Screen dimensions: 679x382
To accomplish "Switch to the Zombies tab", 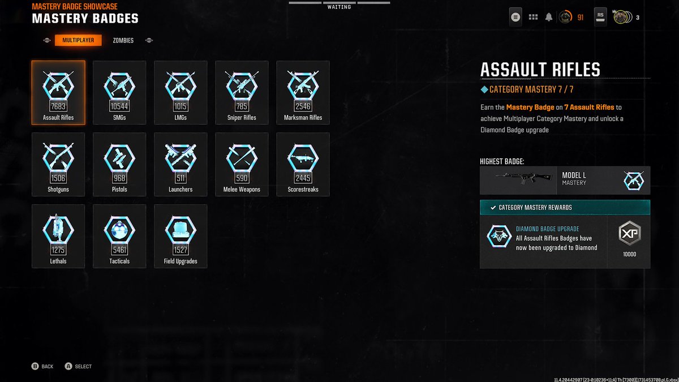I will 123,41.
